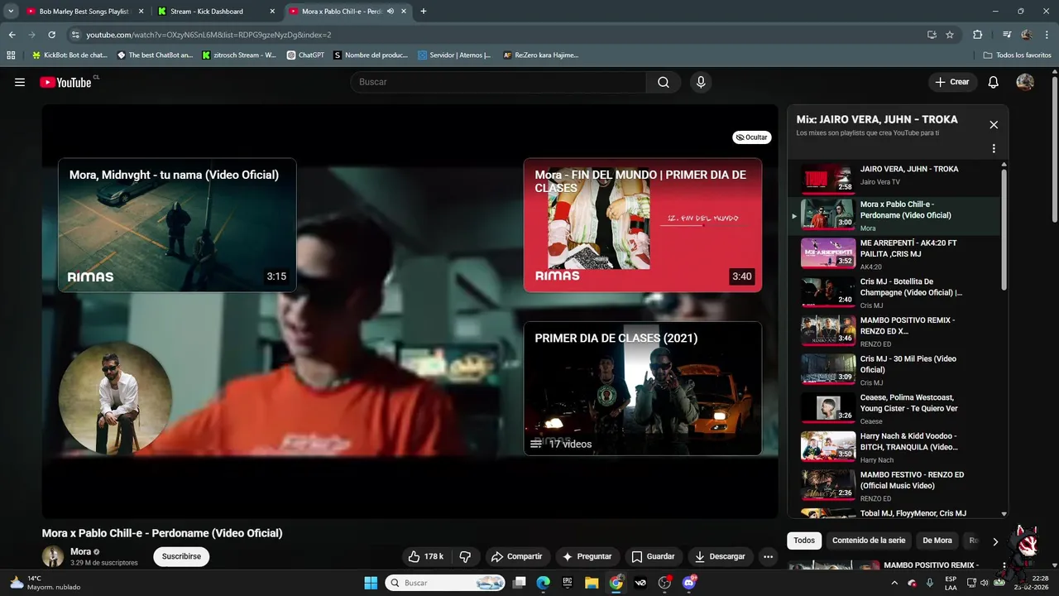
Task: Open the account avatar menu
Action: tap(1025, 82)
